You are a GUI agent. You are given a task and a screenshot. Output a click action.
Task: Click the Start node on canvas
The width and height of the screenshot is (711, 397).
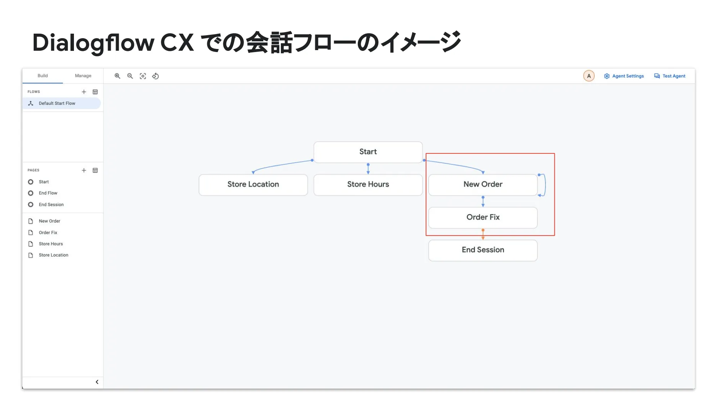click(368, 152)
